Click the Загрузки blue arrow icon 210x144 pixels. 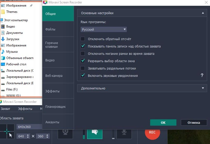point(3,39)
